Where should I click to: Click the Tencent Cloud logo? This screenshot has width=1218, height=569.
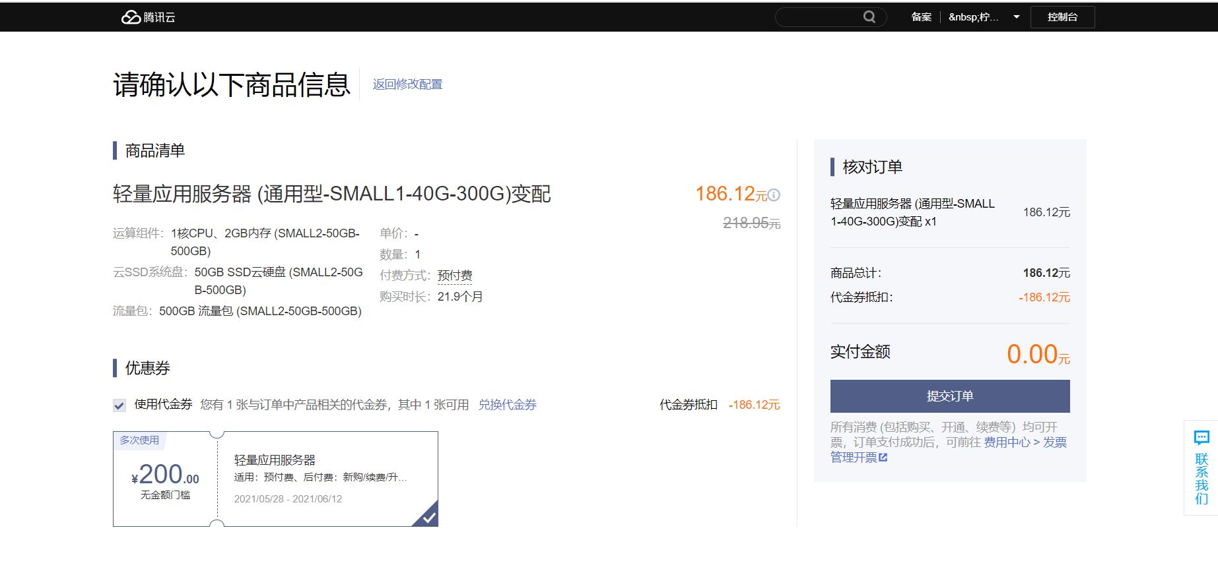tap(148, 17)
